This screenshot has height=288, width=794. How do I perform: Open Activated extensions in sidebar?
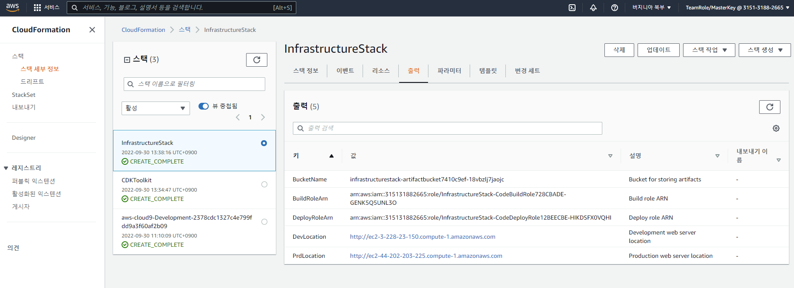pos(37,194)
